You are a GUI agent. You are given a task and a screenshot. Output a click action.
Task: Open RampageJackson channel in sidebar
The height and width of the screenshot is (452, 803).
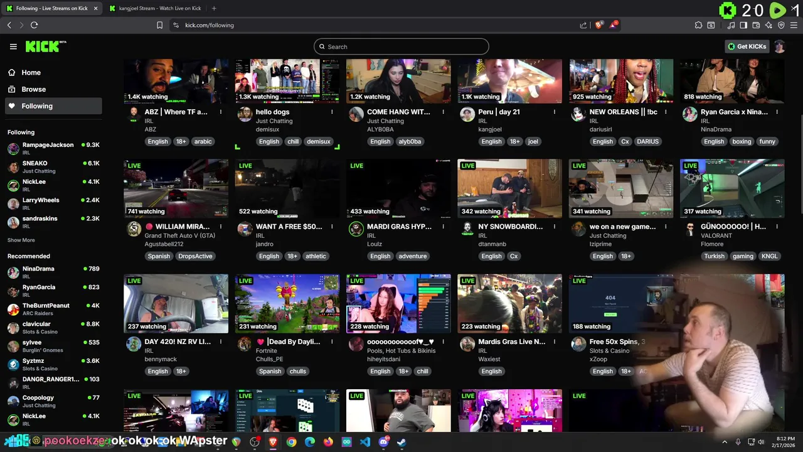[53, 148]
